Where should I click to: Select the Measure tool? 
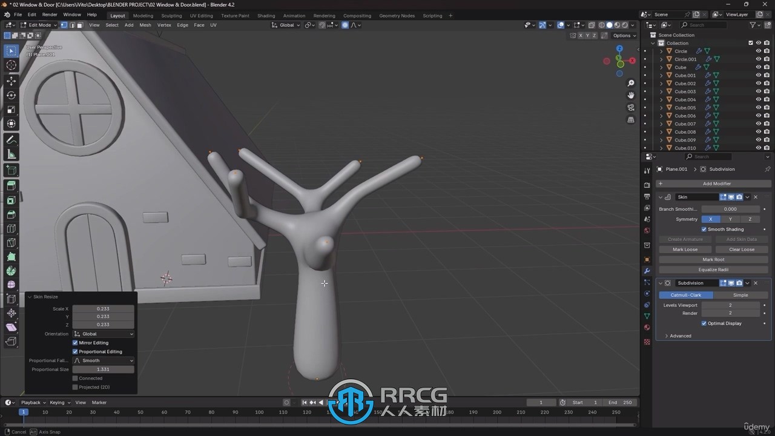pos(11,154)
